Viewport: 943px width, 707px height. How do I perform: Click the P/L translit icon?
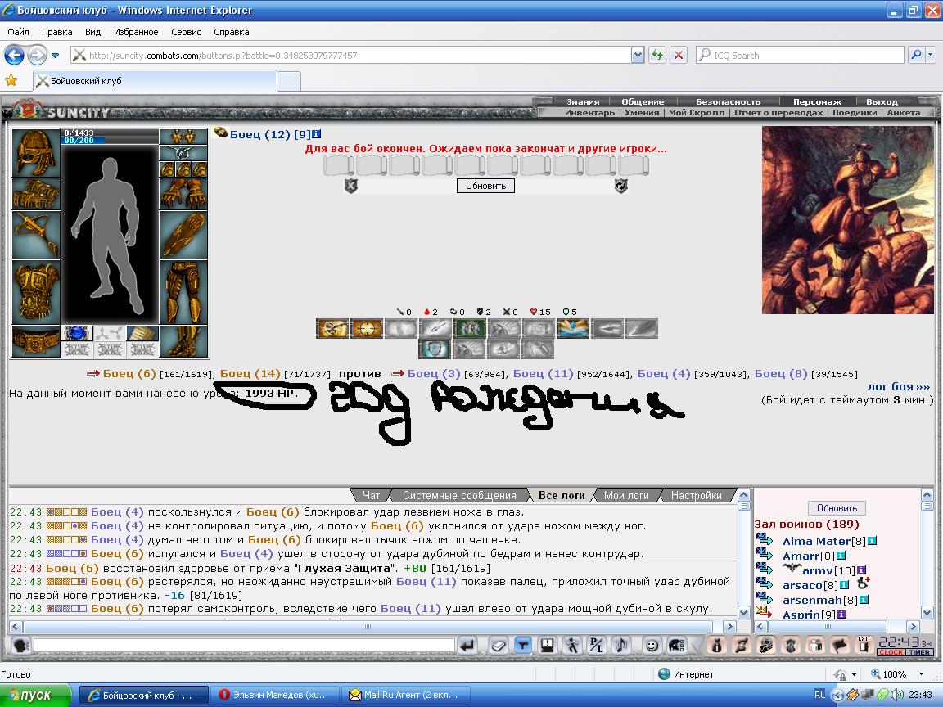coord(596,646)
